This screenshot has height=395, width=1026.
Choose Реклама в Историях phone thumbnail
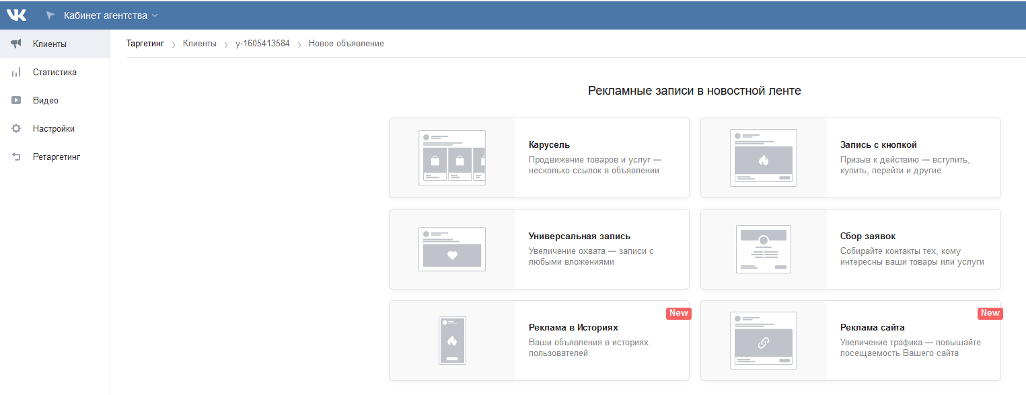452,341
